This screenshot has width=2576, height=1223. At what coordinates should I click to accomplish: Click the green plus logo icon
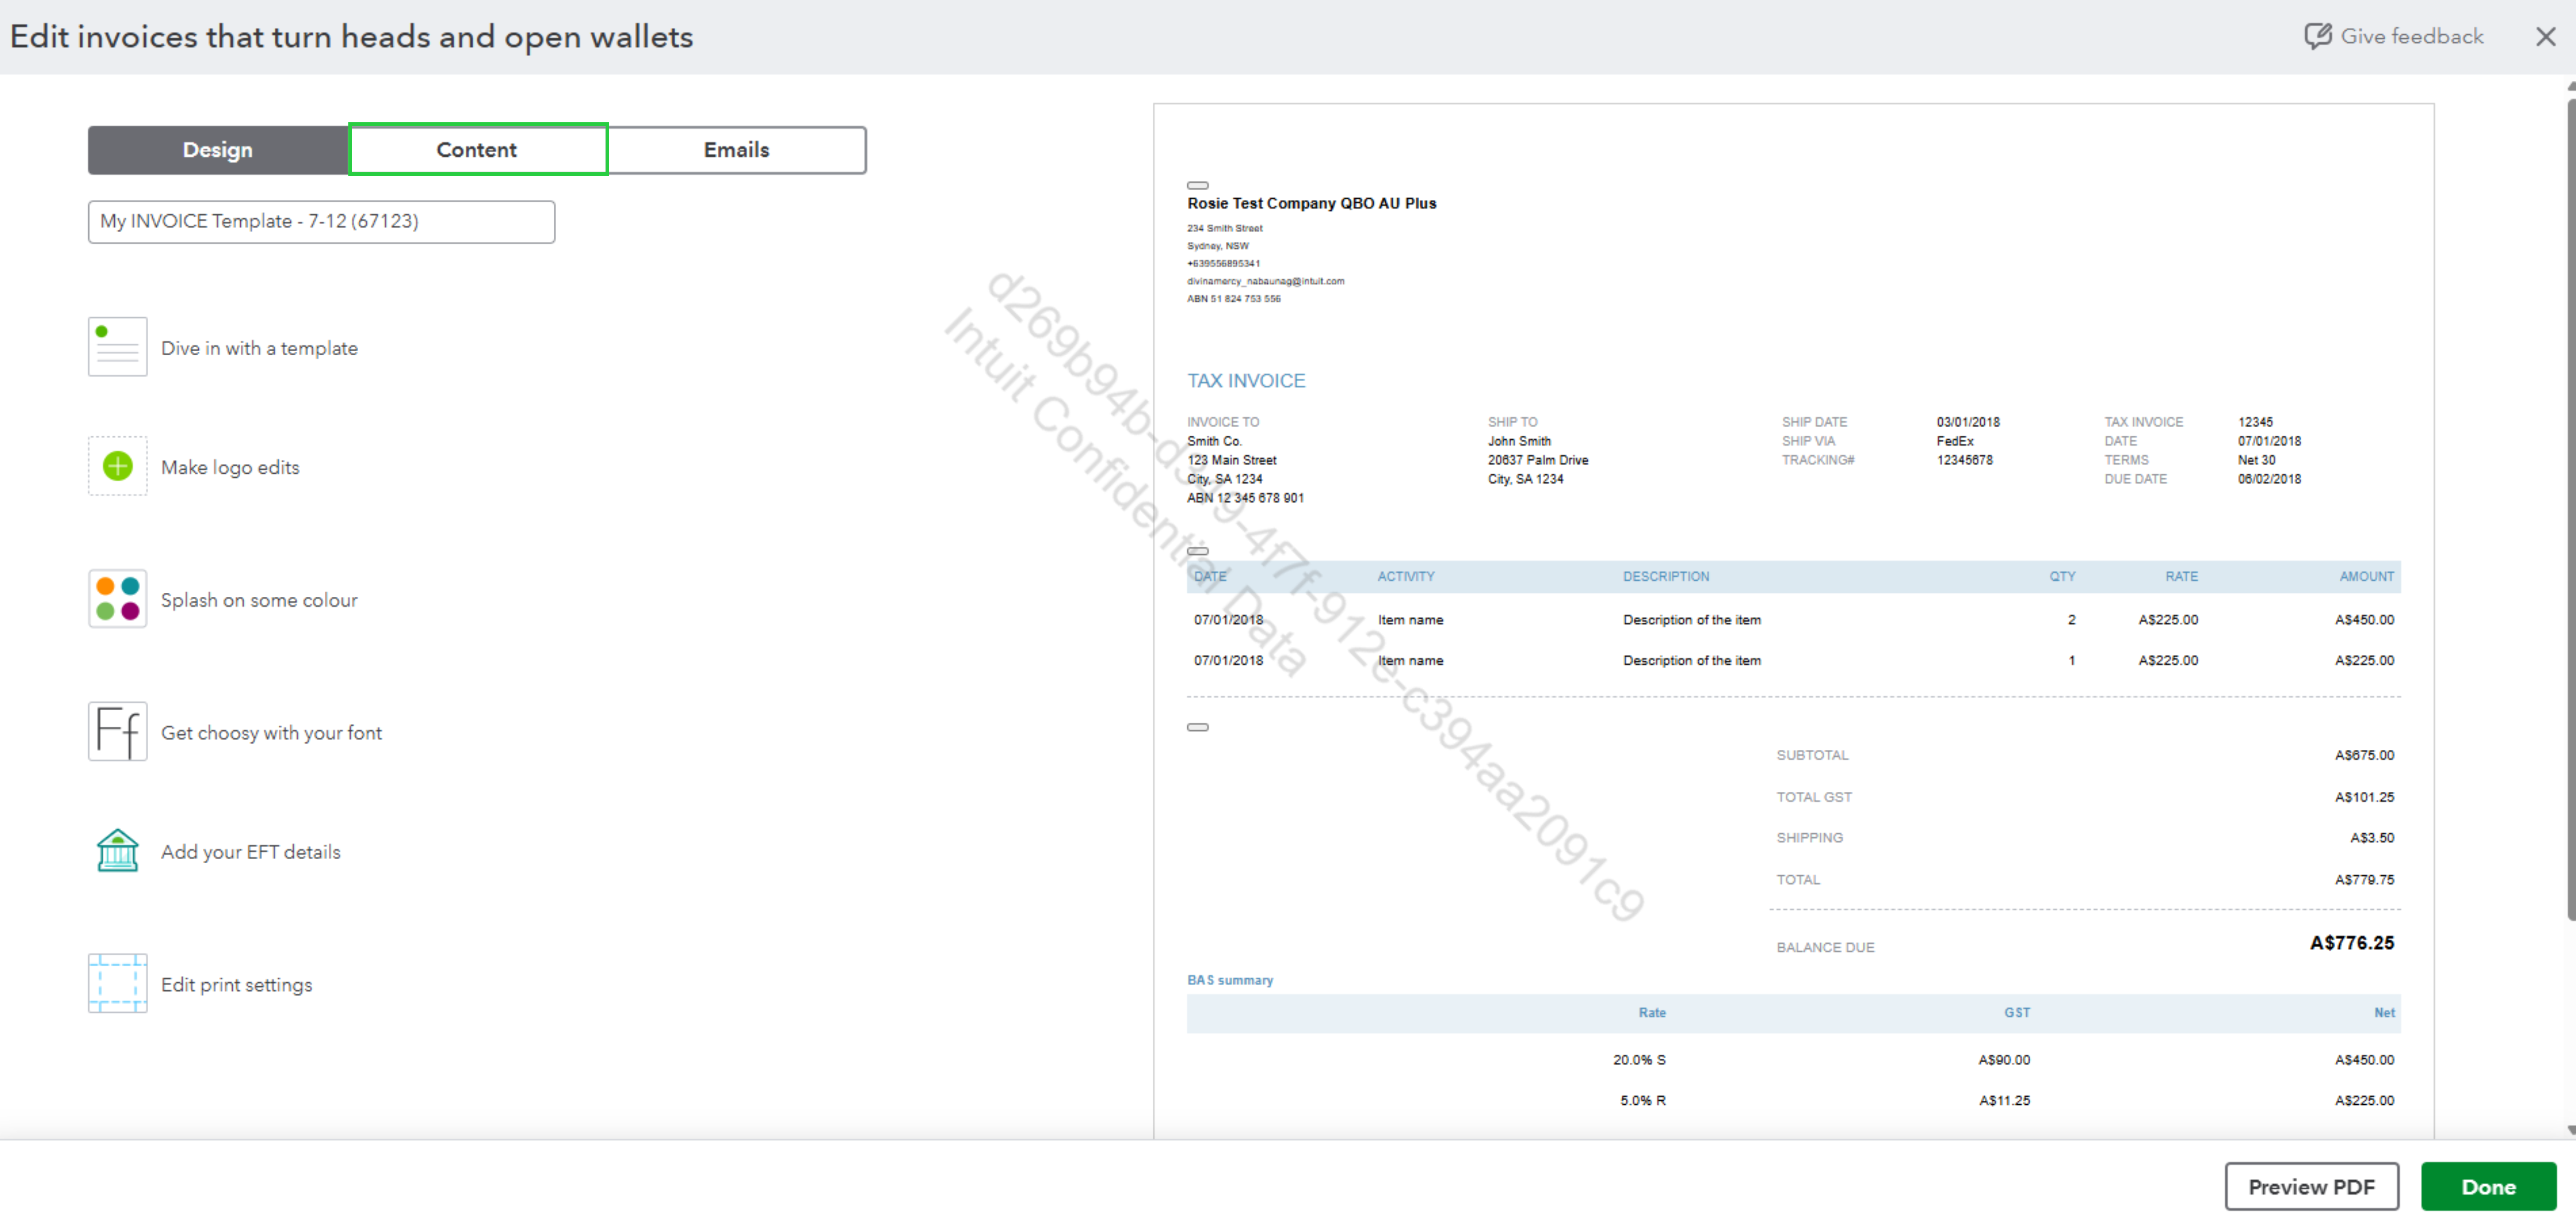117,466
